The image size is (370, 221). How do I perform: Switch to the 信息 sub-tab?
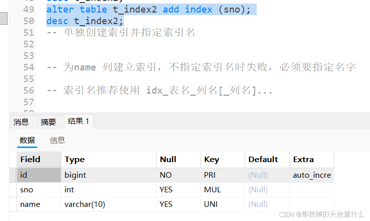57,140
